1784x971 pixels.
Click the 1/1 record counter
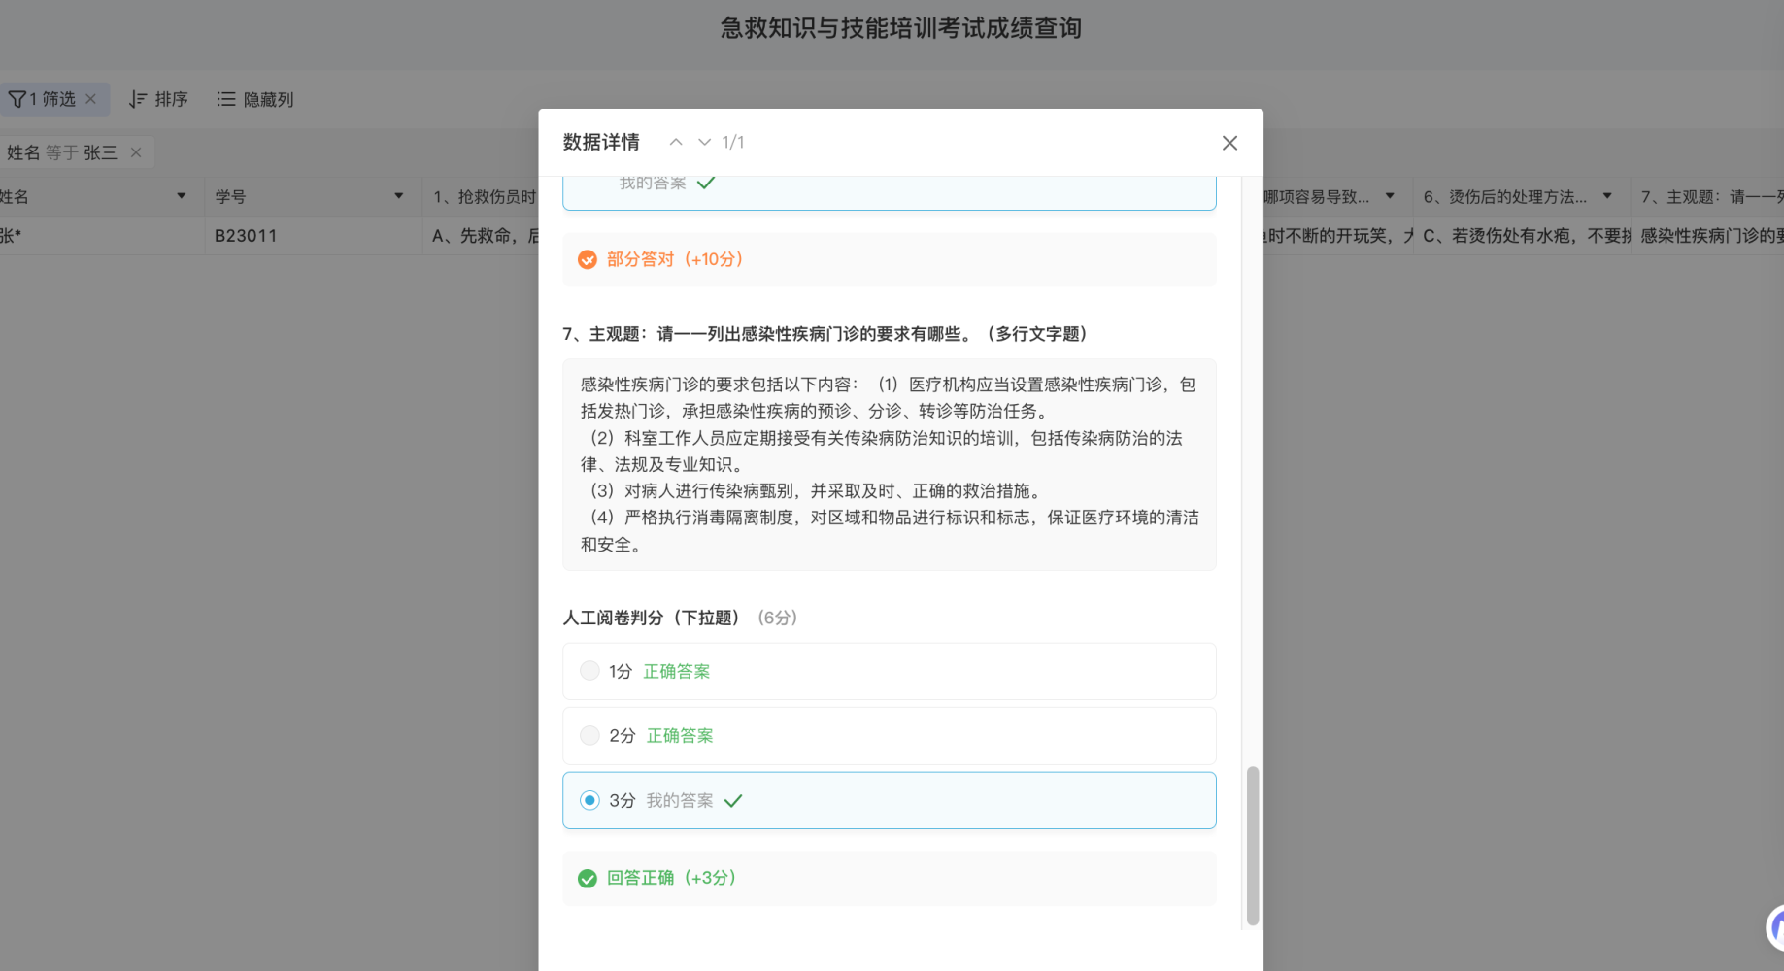pyautogui.click(x=733, y=142)
